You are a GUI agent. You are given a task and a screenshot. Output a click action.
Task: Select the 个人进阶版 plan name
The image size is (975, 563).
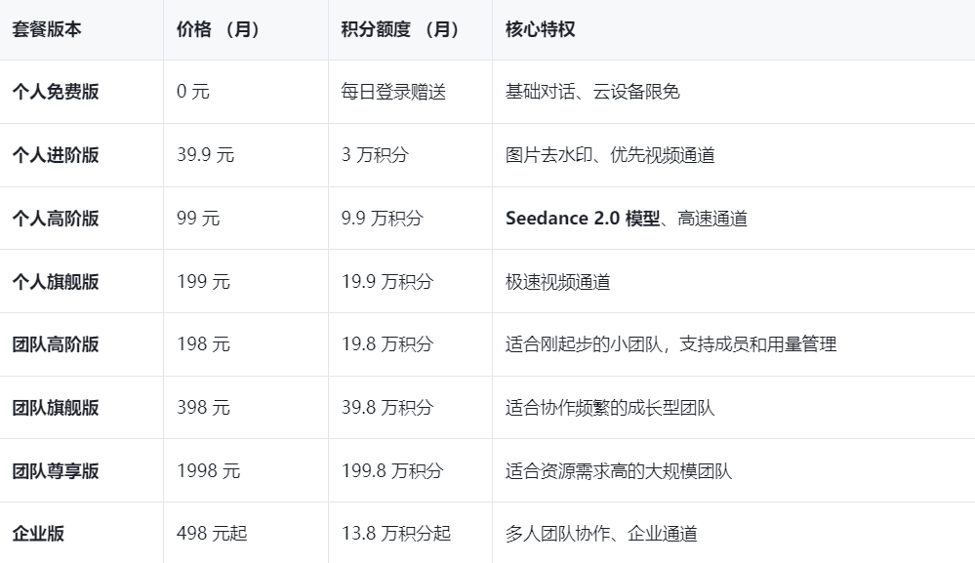coord(56,155)
